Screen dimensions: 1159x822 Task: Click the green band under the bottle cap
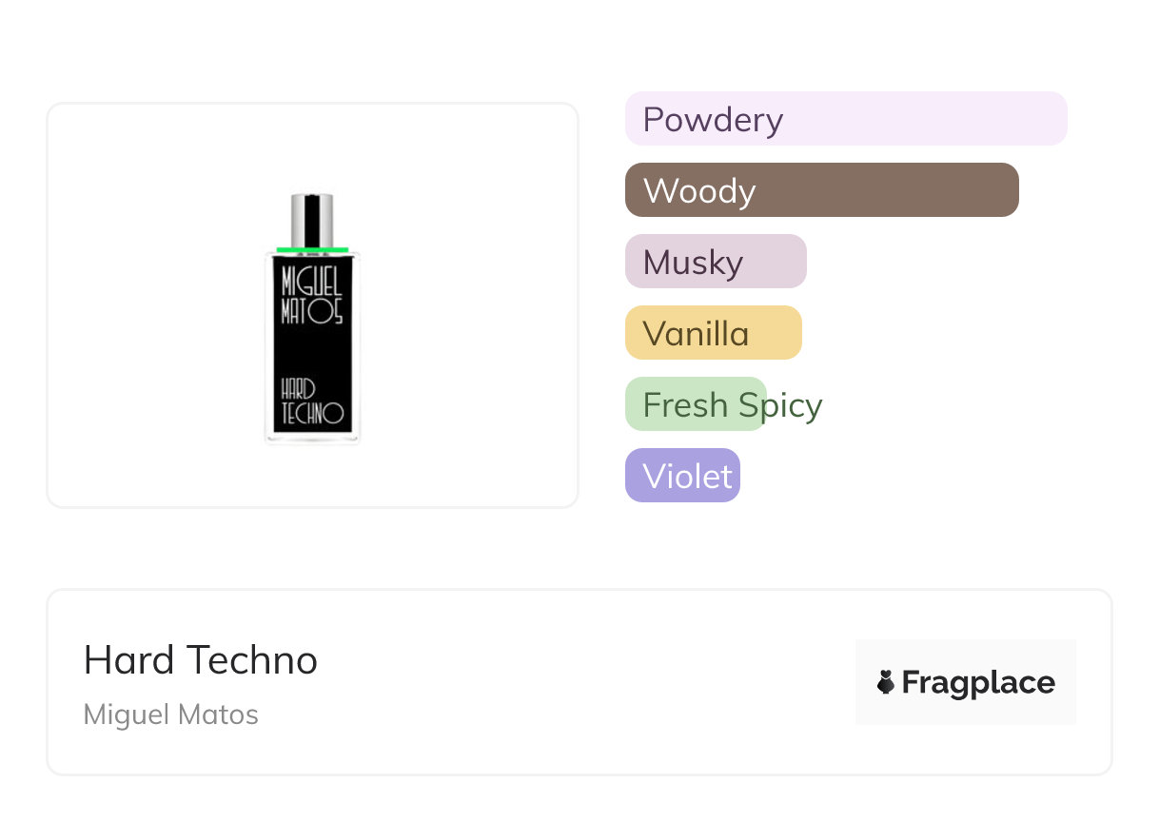point(312,250)
